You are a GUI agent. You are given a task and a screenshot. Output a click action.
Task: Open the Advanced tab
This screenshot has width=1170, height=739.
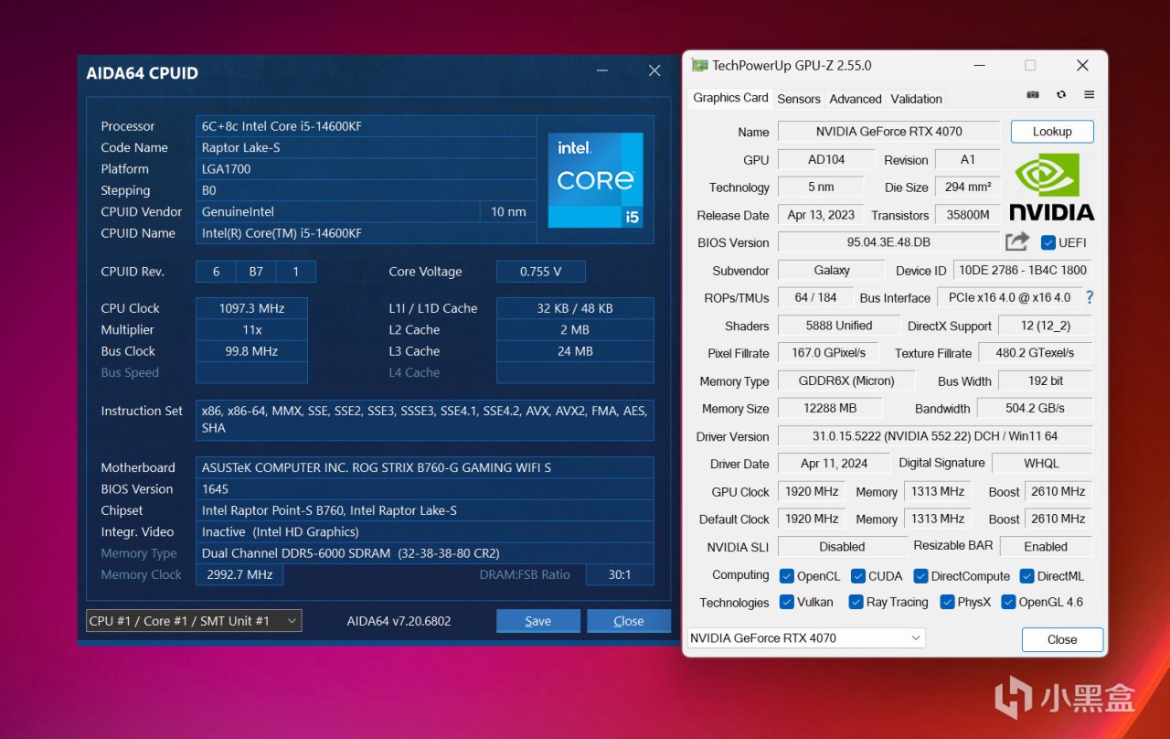pyautogui.click(x=855, y=98)
